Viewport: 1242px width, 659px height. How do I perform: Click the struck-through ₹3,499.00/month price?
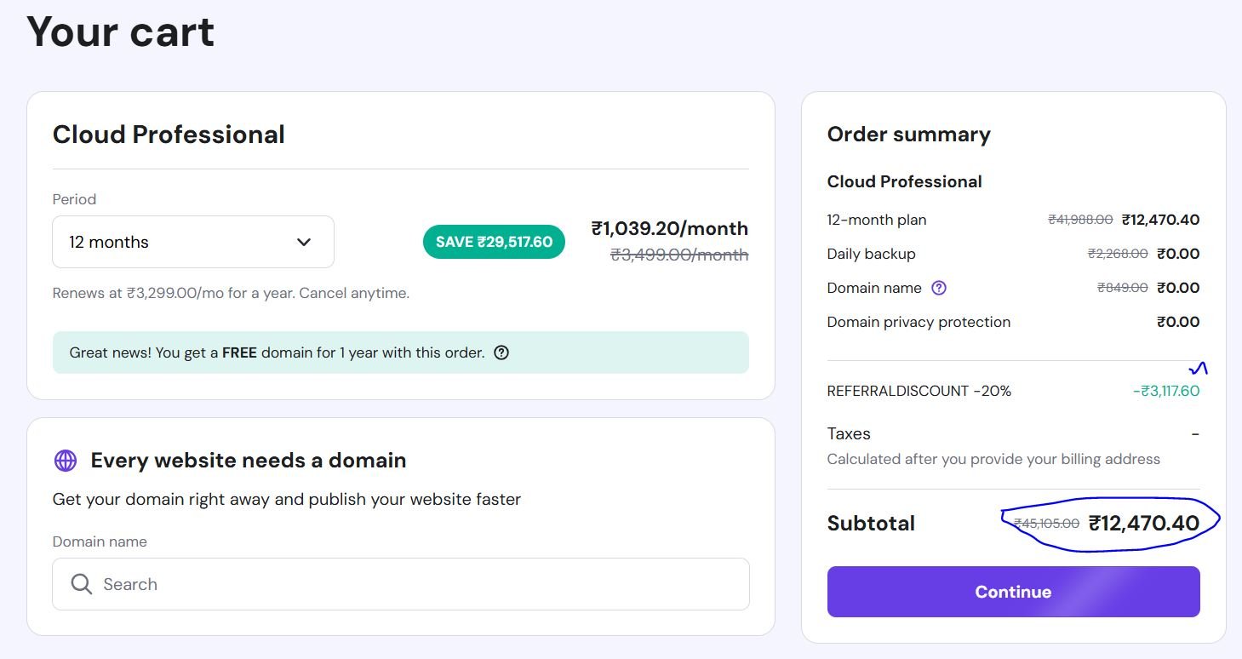678,255
